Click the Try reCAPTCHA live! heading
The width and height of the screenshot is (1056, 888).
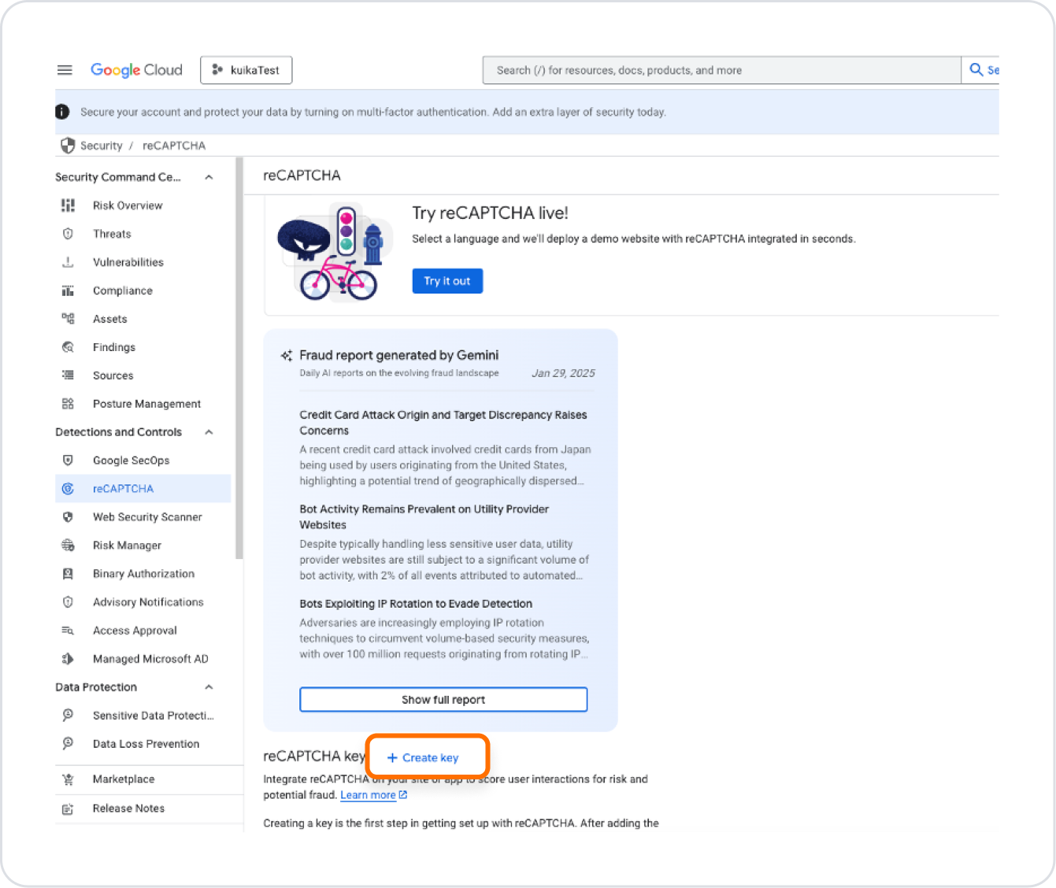(x=490, y=213)
